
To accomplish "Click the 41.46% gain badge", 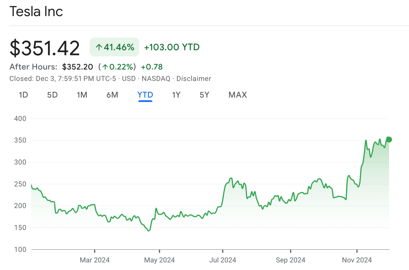I will pyautogui.click(x=115, y=47).
